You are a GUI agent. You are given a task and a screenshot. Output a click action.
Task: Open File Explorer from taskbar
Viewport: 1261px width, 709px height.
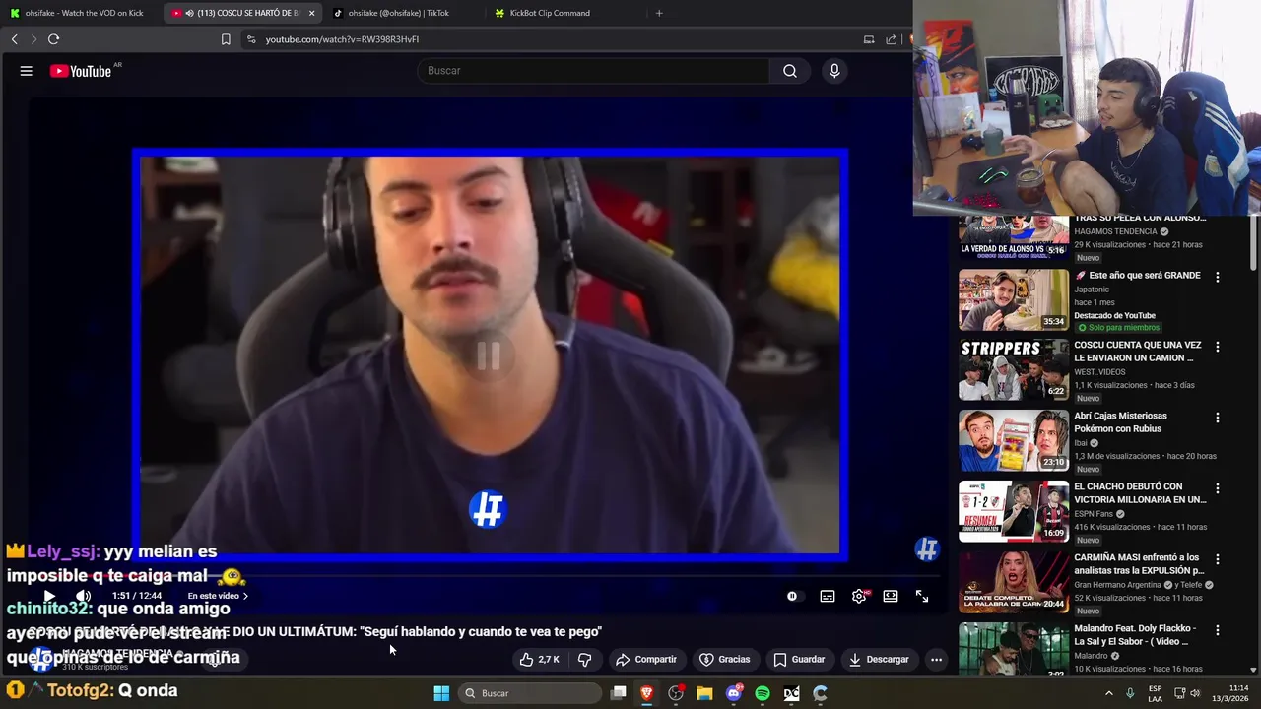pyautogui.click(x=704, y=693)
